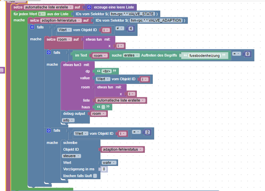Toggle 'löschen falls läuft' checkbox

pyautogui.click(x=95, y=176)
